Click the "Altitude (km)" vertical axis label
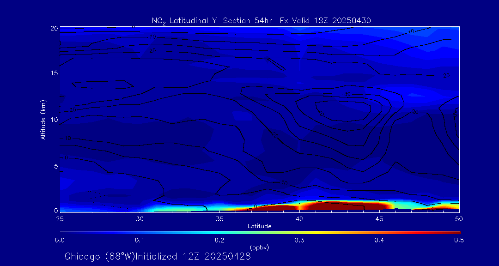Screen dimensions: 499x266 (x=43, y=119)
